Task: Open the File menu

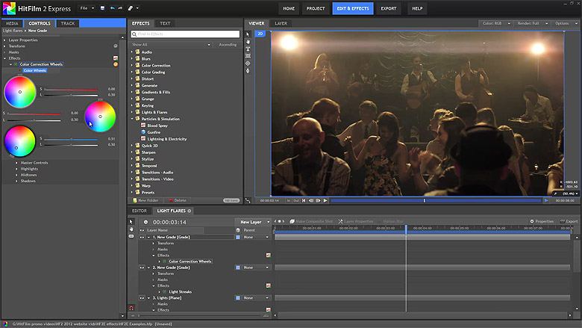Action: pos(87,8)
